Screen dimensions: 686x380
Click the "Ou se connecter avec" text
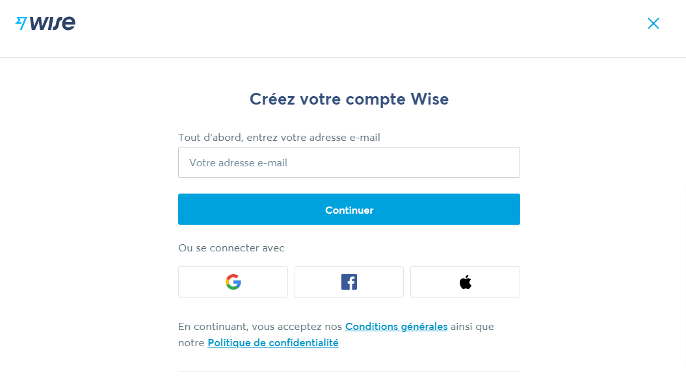[231, 248]
